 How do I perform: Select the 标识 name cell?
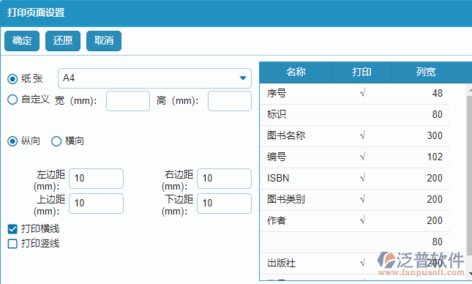click(296, 115)
